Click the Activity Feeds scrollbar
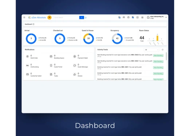This screenshot has width=182, height=136. [166, 56]
